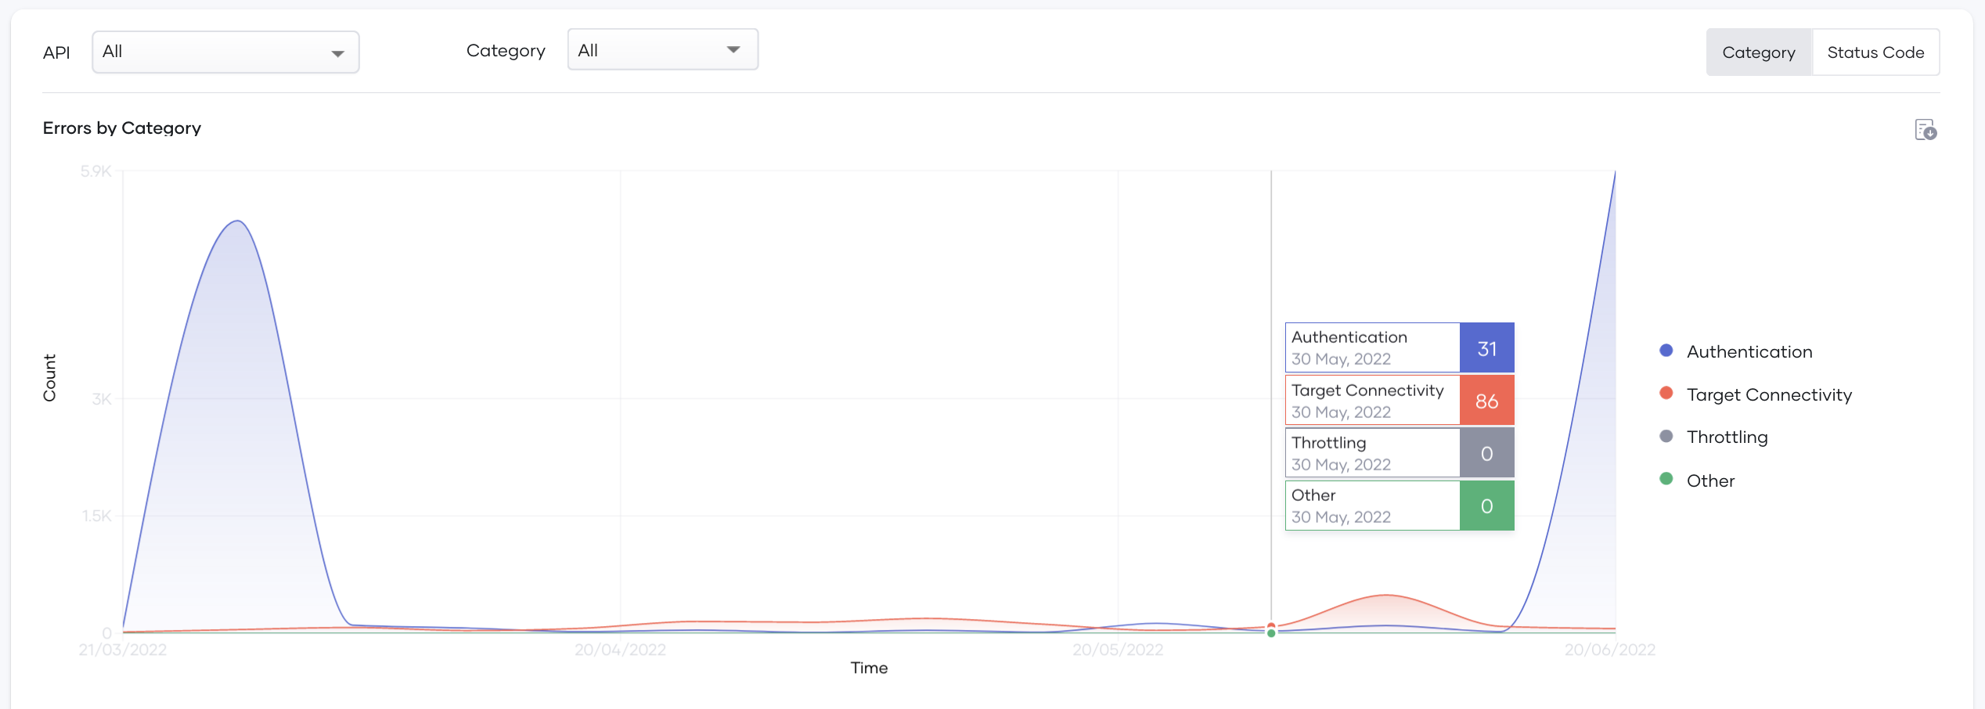This screenshot has width=1985, height=709.
Task: Click the green Other legend dot
Action: (x=1666, y=478)
